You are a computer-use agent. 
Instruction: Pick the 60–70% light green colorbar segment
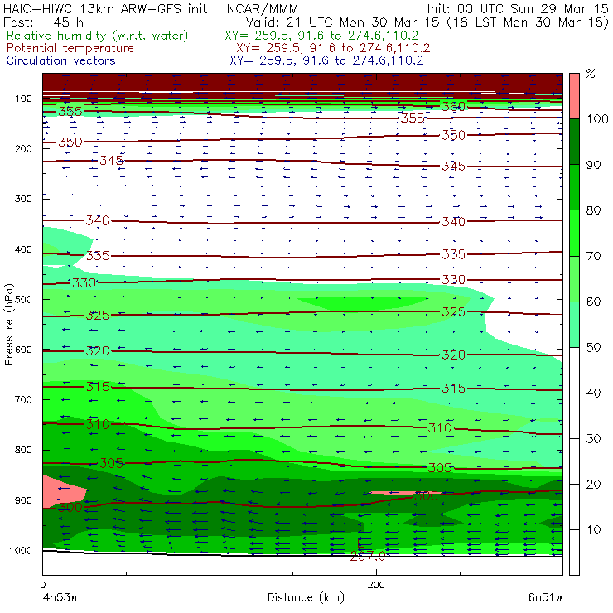coord(574,278)
